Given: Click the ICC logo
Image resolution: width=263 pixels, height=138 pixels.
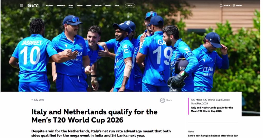Looking at the screenshot, I should [33, 6].
